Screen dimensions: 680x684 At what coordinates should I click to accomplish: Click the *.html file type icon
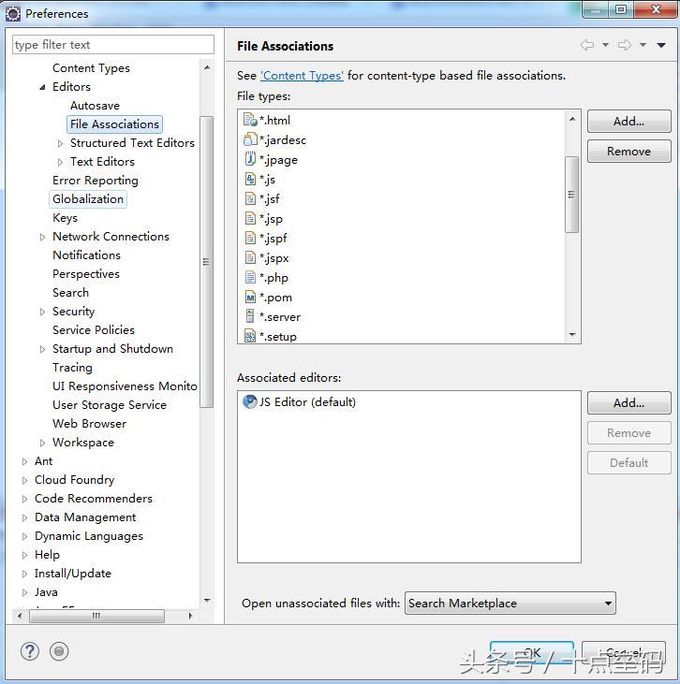point(250,120)
